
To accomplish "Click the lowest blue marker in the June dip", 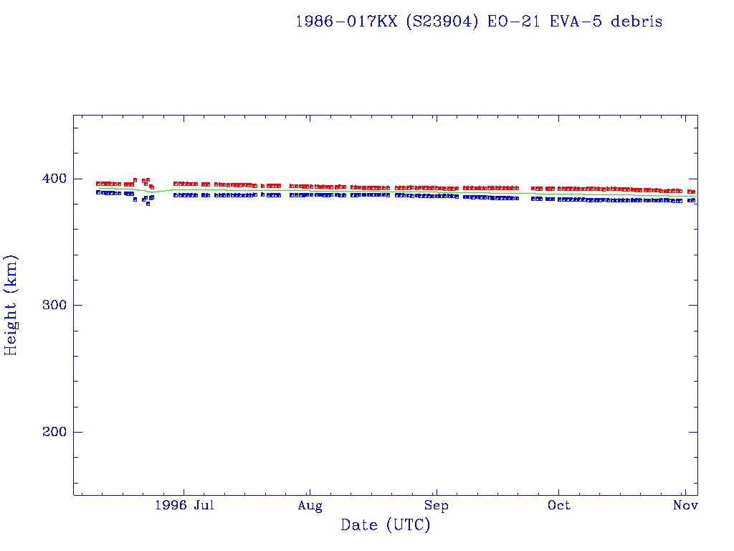I will (x=148, y=204).
